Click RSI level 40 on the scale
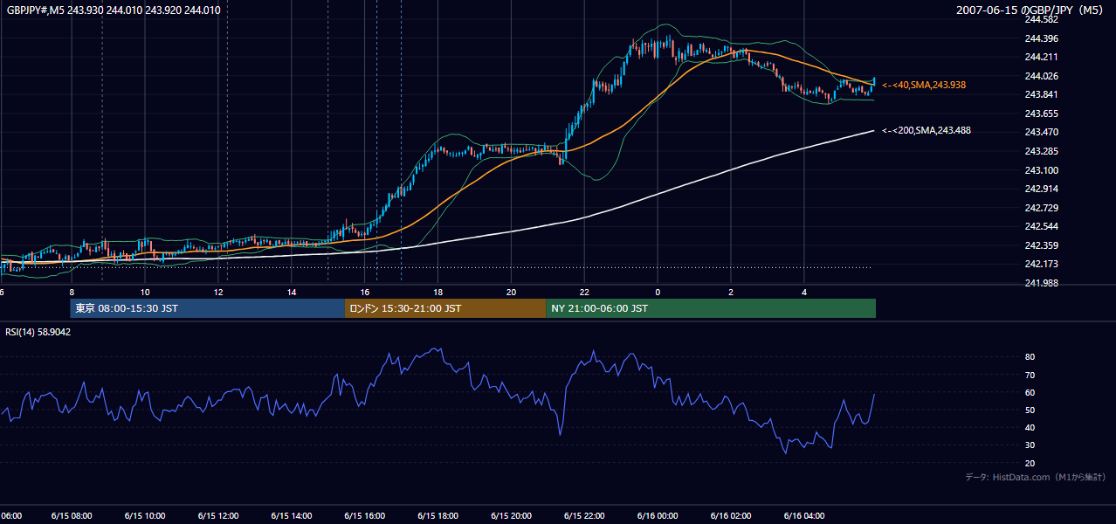 [x=1030, y=427]
